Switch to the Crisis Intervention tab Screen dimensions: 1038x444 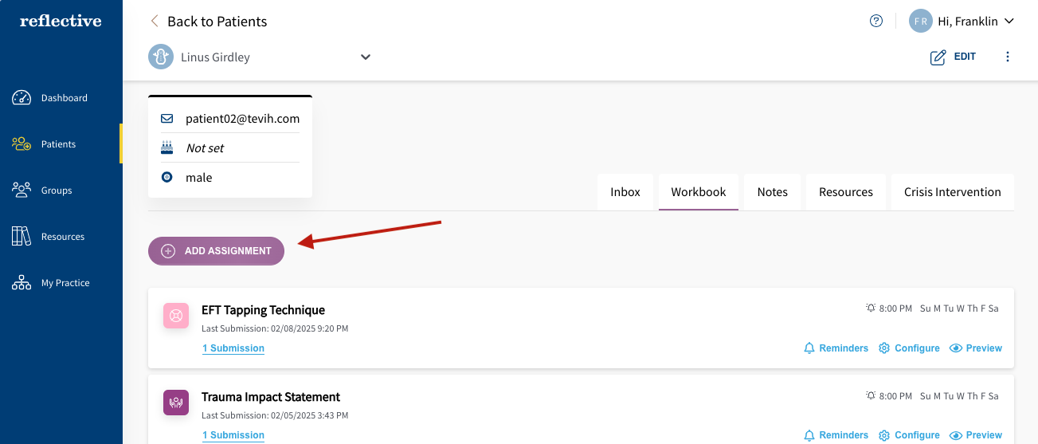tap(952, 192)
